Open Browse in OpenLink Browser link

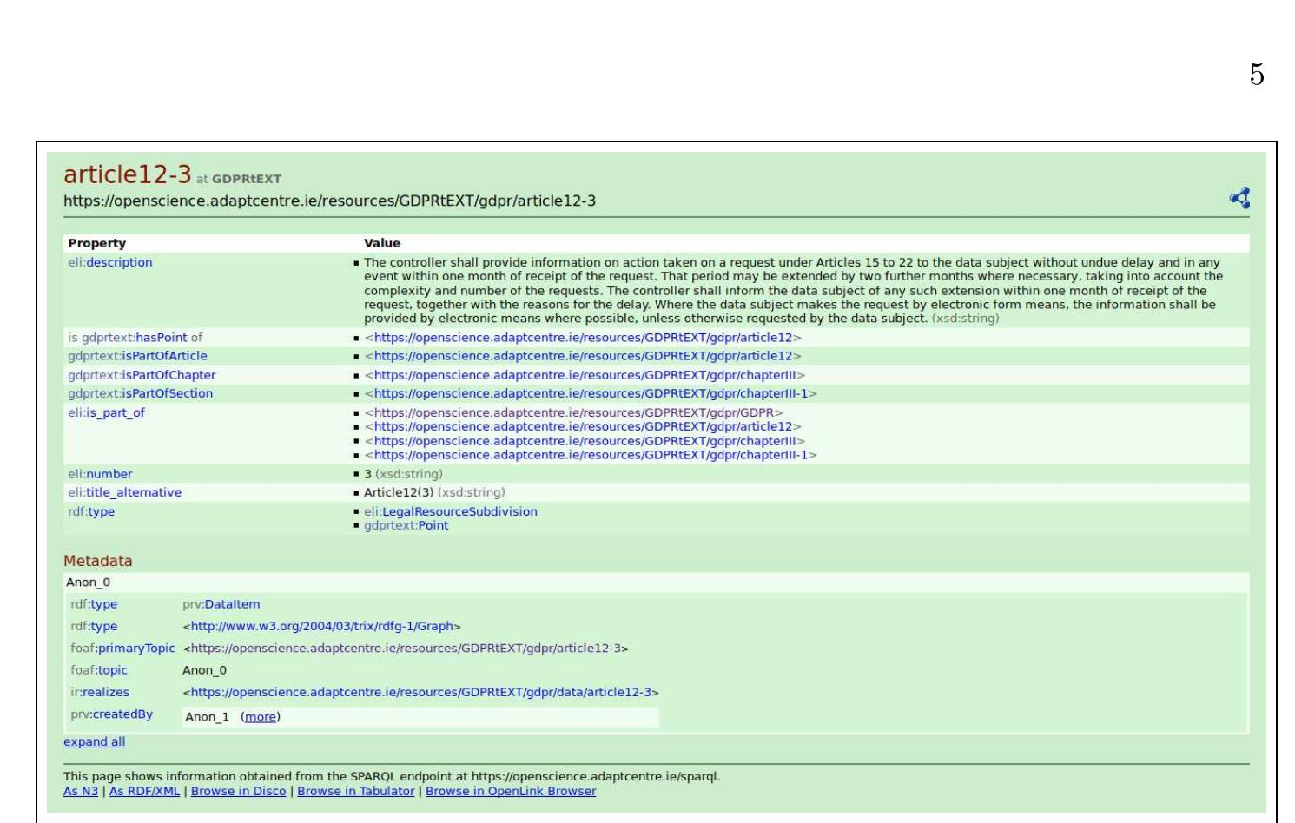(510, 791)
